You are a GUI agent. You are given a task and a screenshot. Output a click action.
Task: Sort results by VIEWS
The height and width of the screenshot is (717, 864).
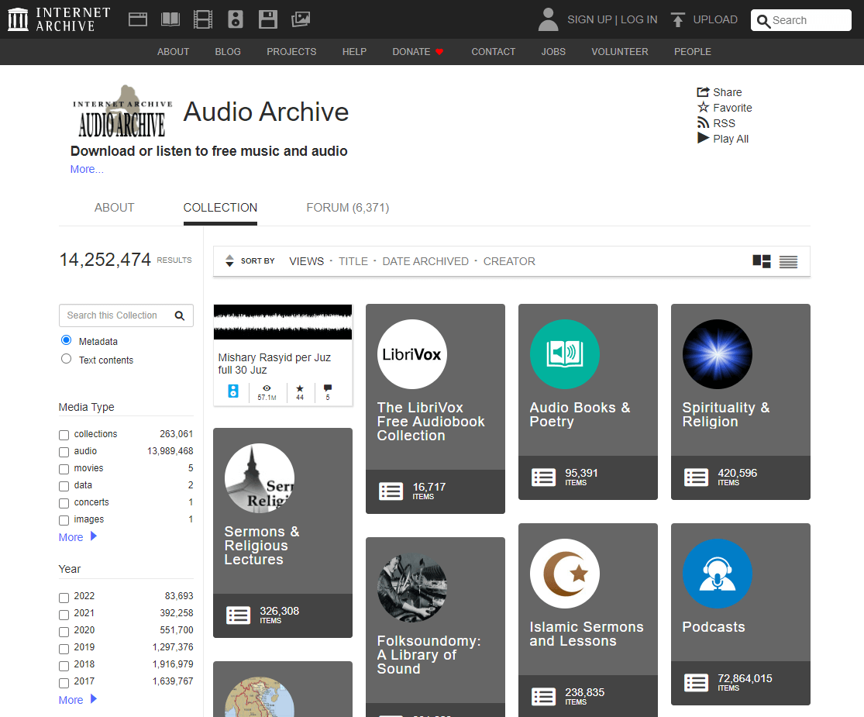[306, 261]
